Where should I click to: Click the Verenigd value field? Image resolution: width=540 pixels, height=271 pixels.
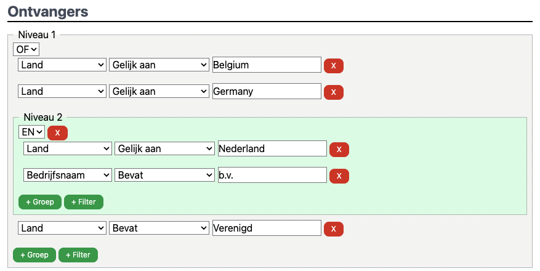(267, 228)
